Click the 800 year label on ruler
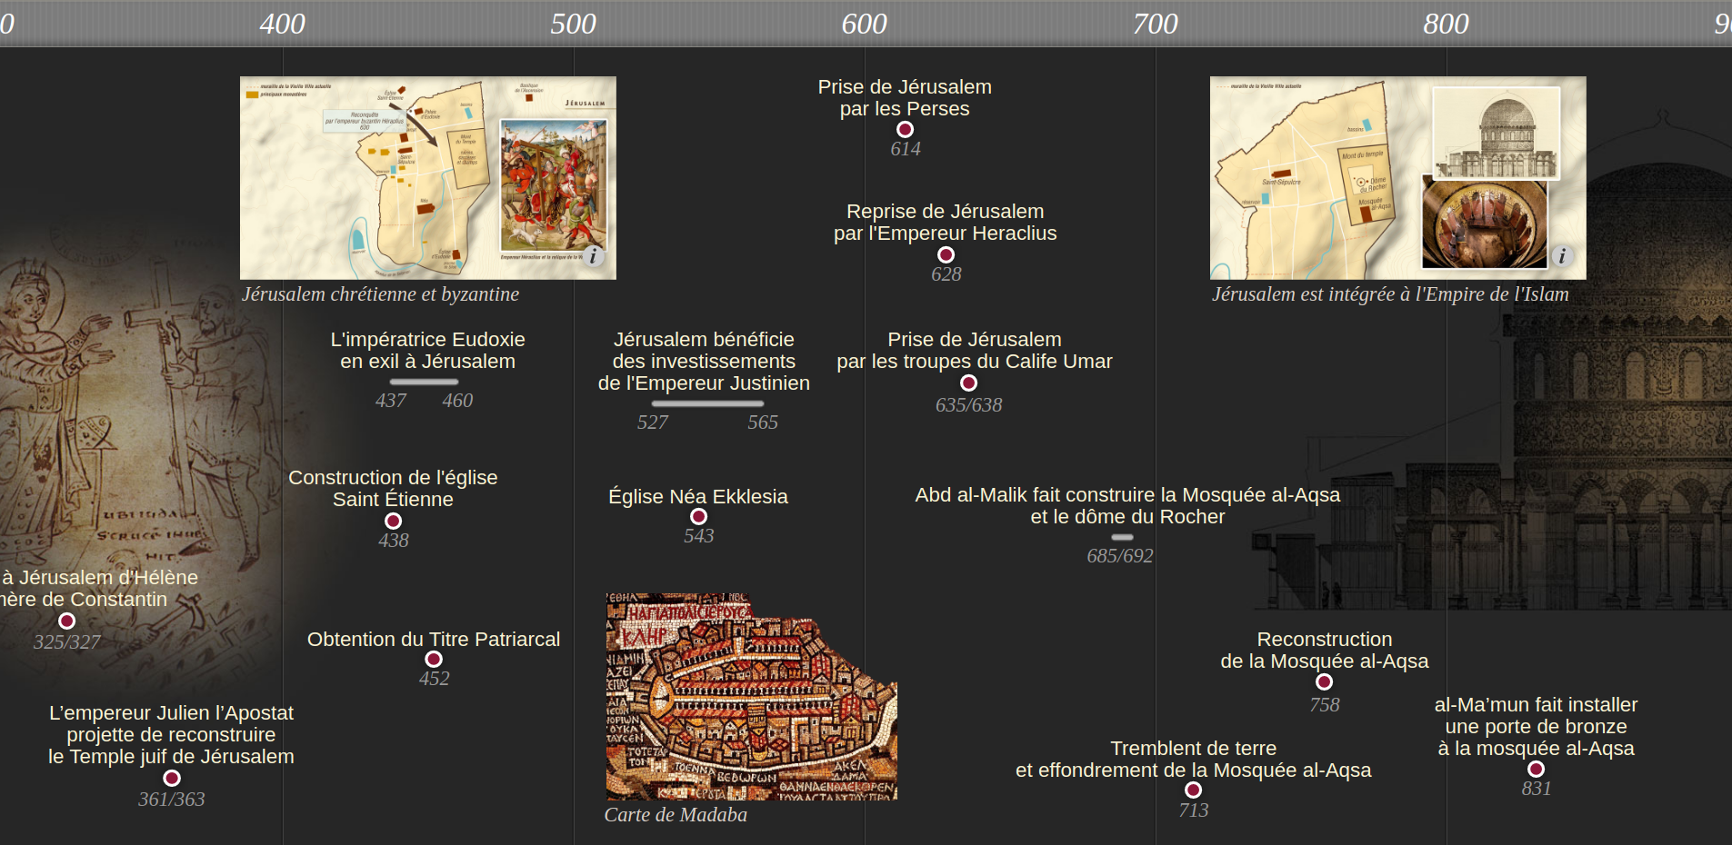 click(1447, 24)
